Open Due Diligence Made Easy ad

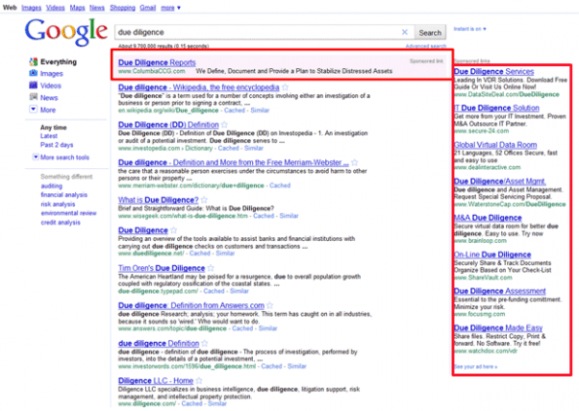498,327
